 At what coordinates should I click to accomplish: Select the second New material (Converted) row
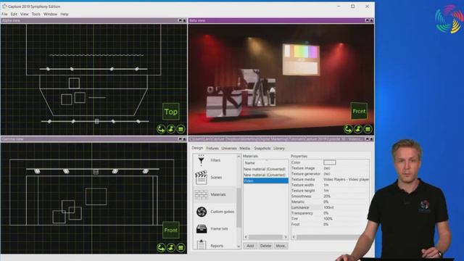pyautogui.click(x=266, y=175)
